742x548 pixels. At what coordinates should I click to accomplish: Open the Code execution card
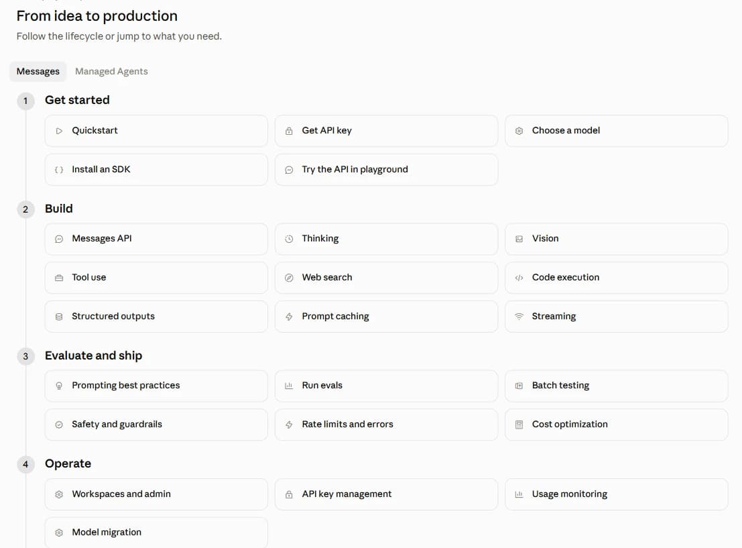(x=616, y=278)
